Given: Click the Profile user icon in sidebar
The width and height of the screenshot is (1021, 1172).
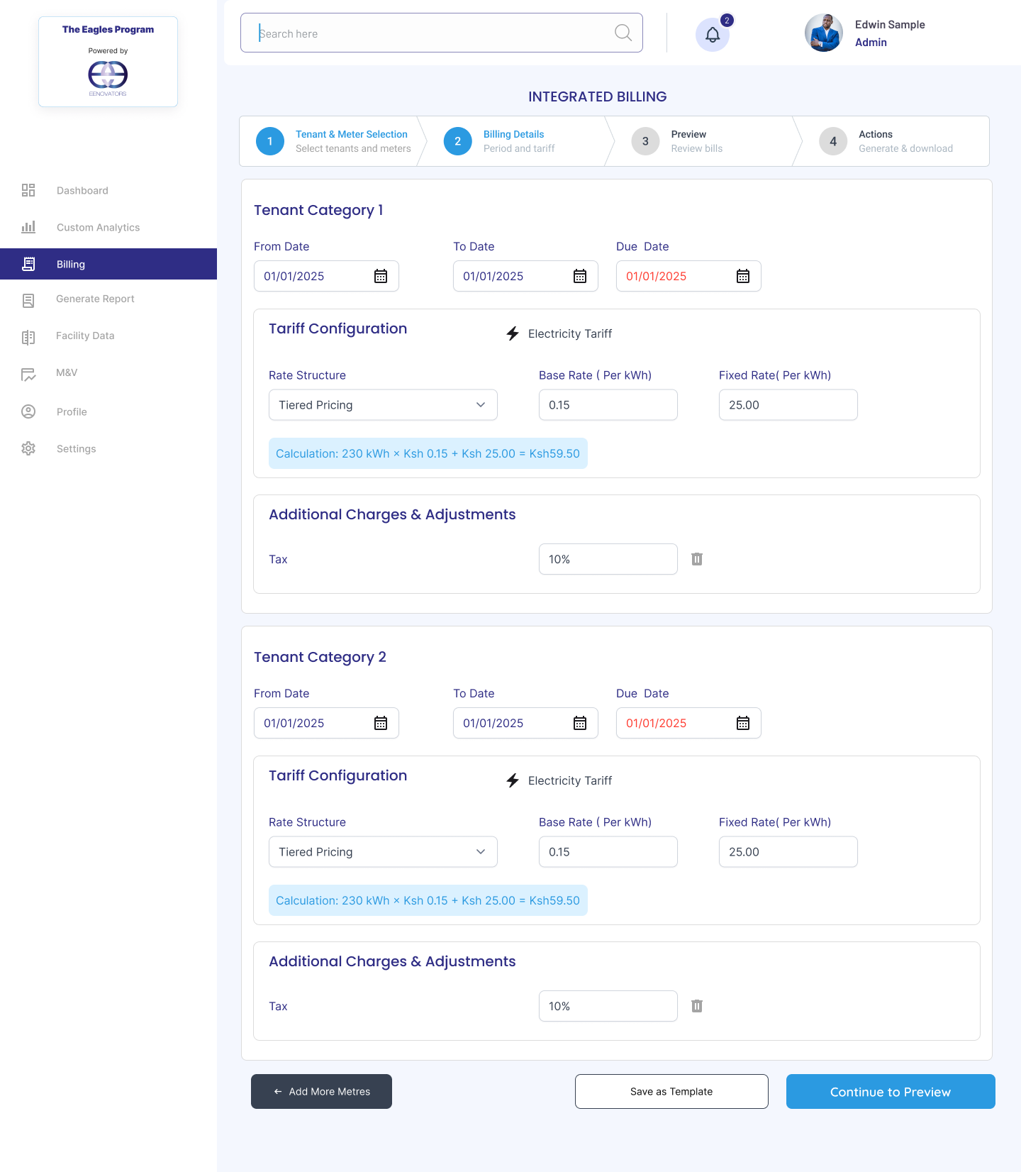Looking at the screenshot, I should pos(28,411).
